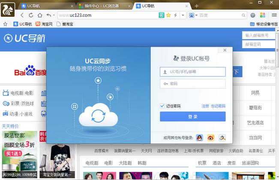This screenshot has width=279, height=180.
Task: Click the undo closed tab arrow icon
Action: coord(48,15)
